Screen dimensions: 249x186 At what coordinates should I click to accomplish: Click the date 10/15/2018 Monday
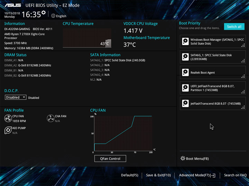[x=12, y=15]
